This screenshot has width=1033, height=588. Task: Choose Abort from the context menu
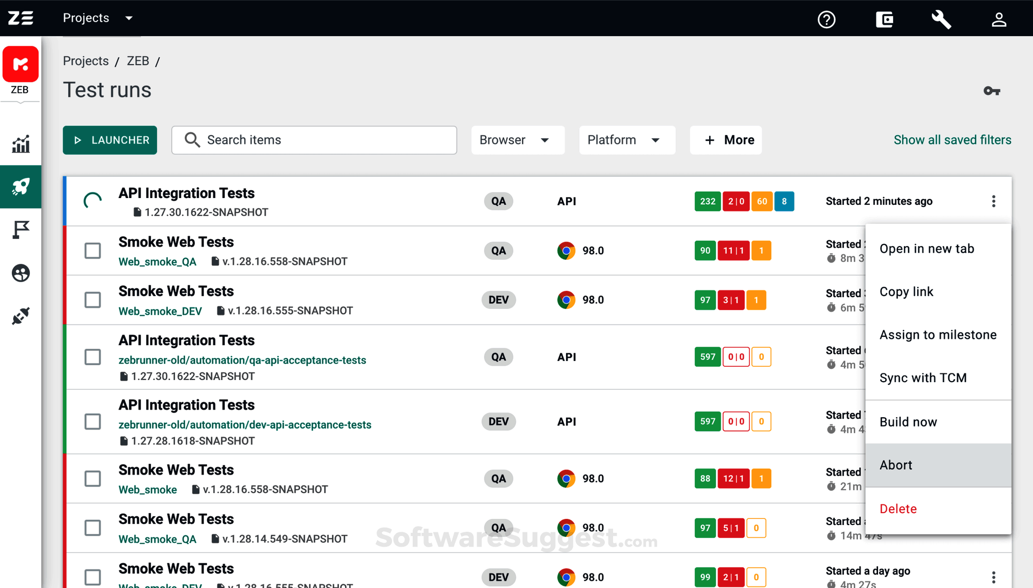(896, 465)
